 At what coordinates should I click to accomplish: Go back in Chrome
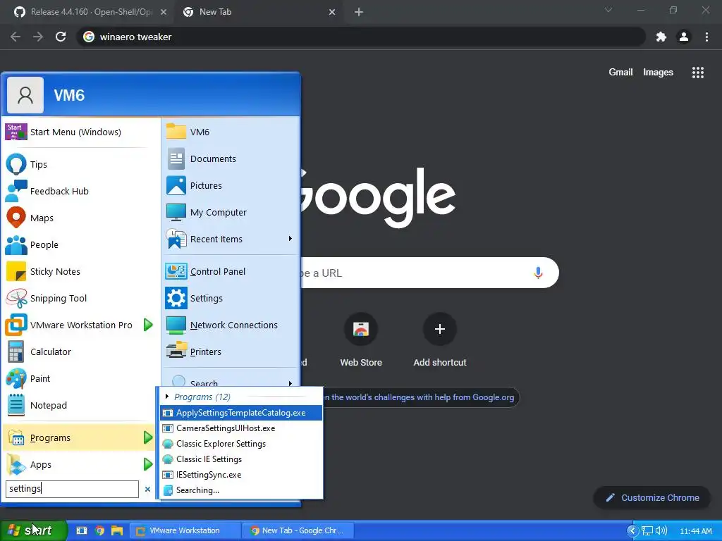point(16,37)
